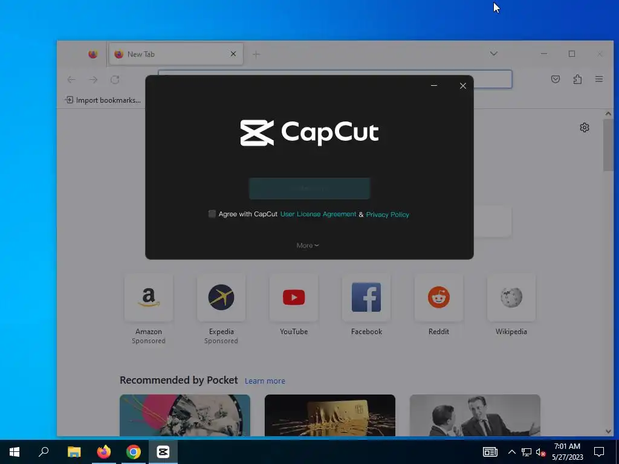Screen dimensions: 619x464
Task: Launch Google Chrome from the taskbar
Action: (x=134, y=452)
